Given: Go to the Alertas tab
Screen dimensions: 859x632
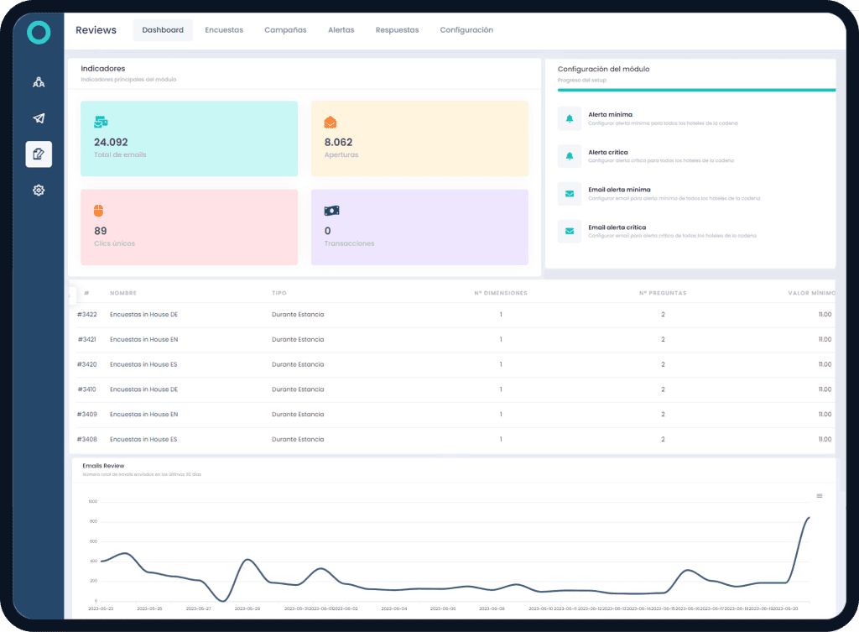Looking at the screenshot, I should click(x=341, y=30).
